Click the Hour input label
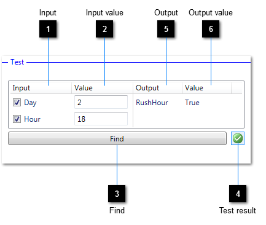The height and width of the screenshot is (225, 266). (x=32, y=119)
